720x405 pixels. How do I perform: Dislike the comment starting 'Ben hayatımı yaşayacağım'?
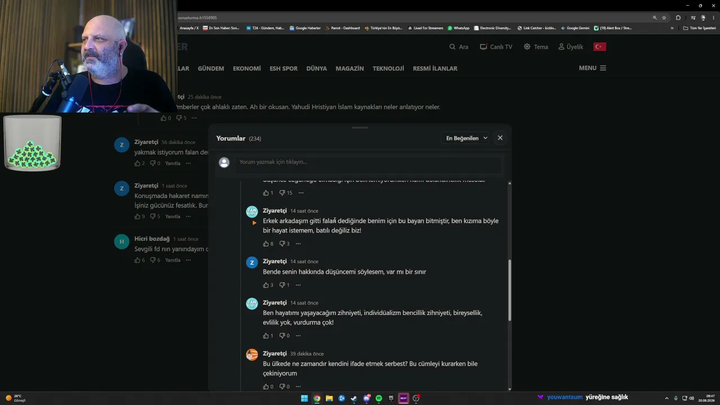(x=282, y=336)
